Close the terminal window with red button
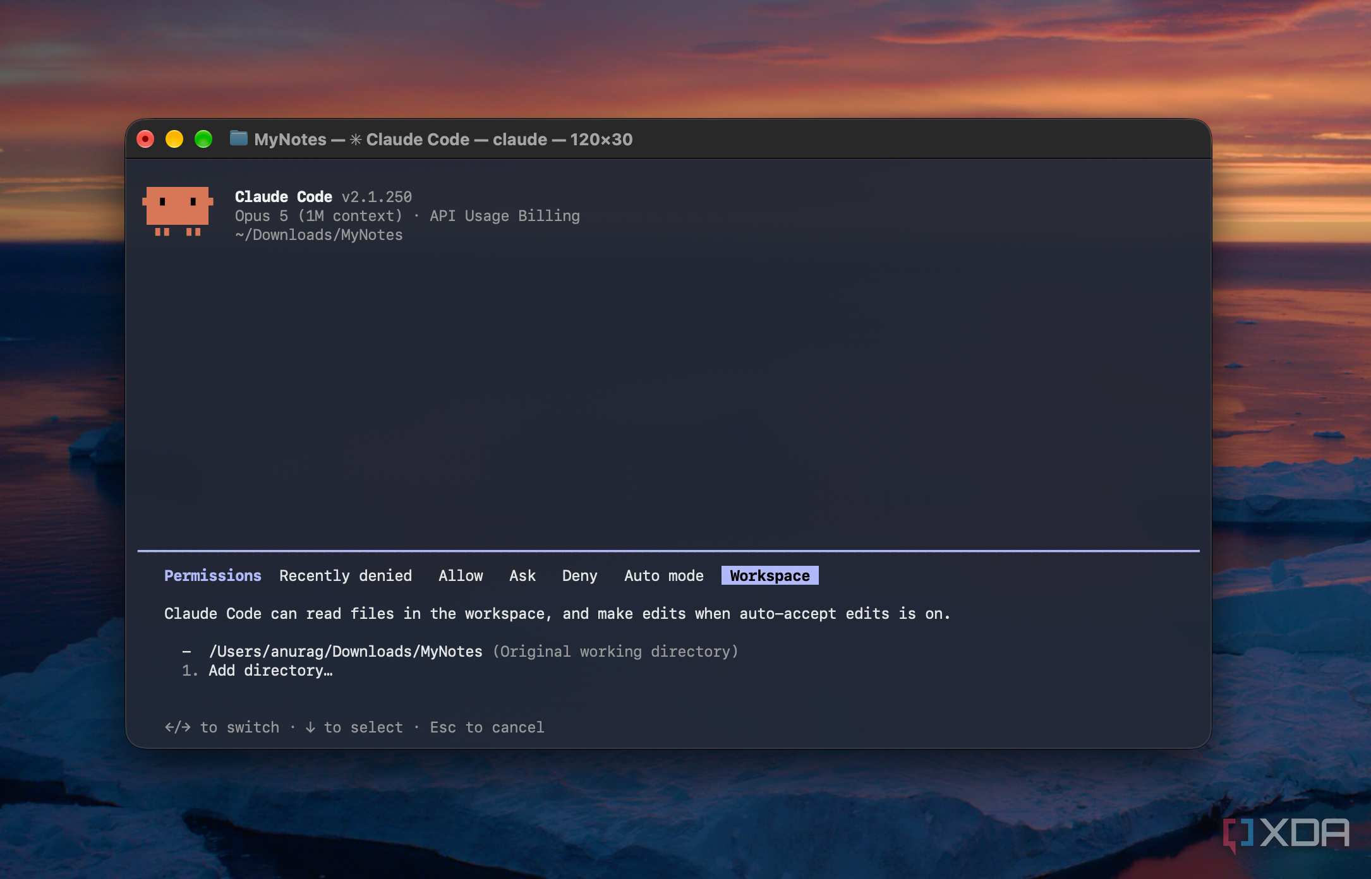The width and height of the screenshot is (1371, 879). (145, 139)
